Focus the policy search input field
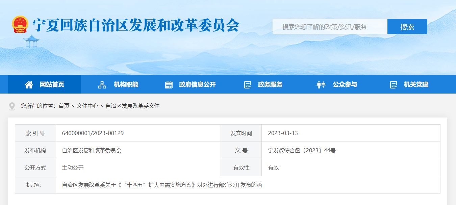The height and width of the screenshot is (205, 456). pos(330,27)
